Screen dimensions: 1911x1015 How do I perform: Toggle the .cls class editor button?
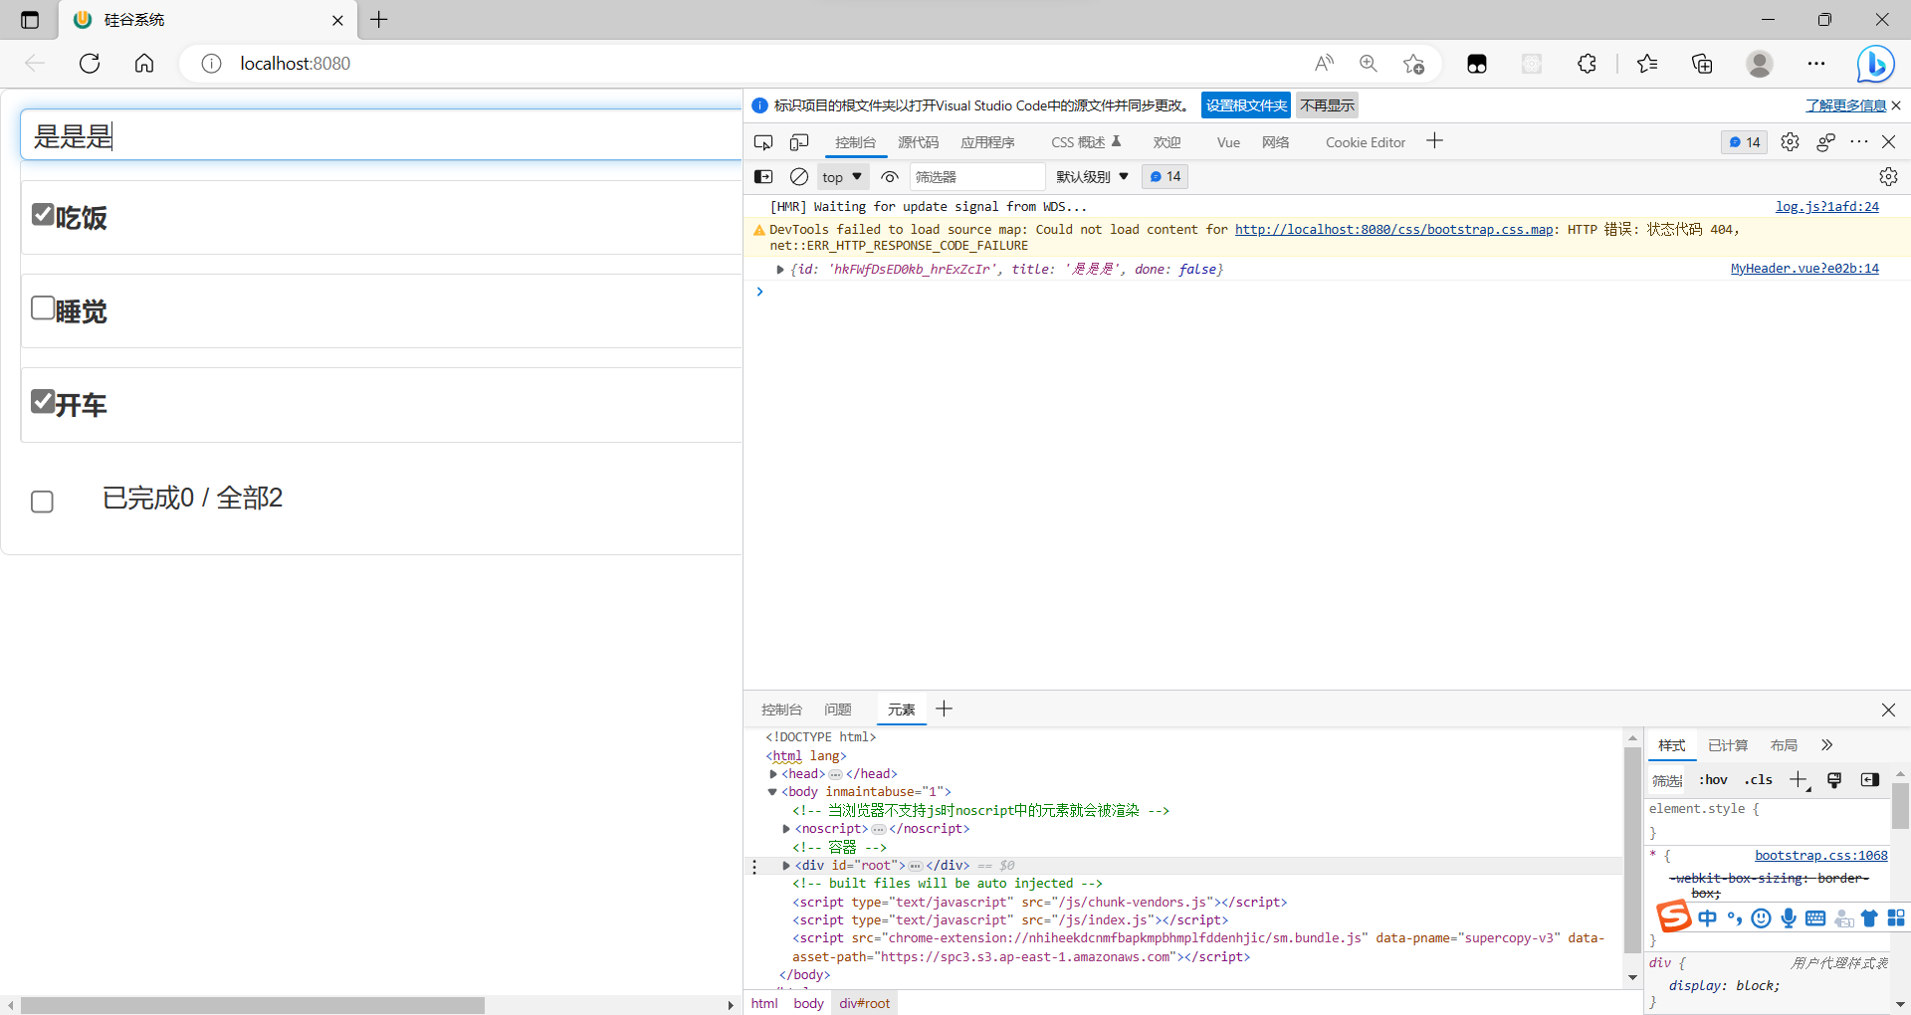(1759, 780)
